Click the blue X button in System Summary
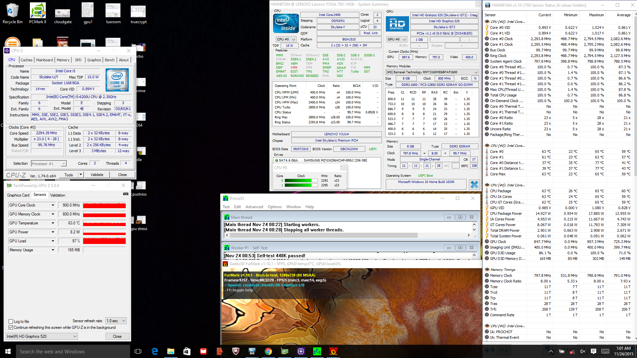 [474, 184]
